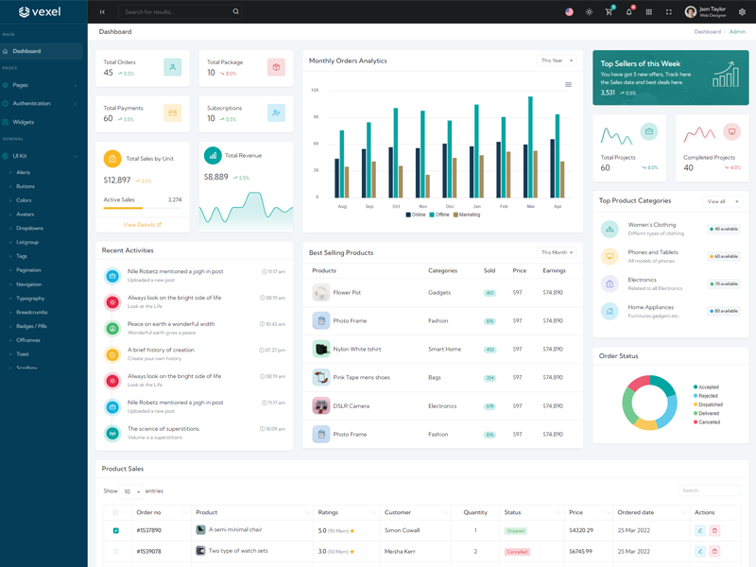The image size is (756, 567).
Task: Click the Product Sales search field
Action: [710, 490]
